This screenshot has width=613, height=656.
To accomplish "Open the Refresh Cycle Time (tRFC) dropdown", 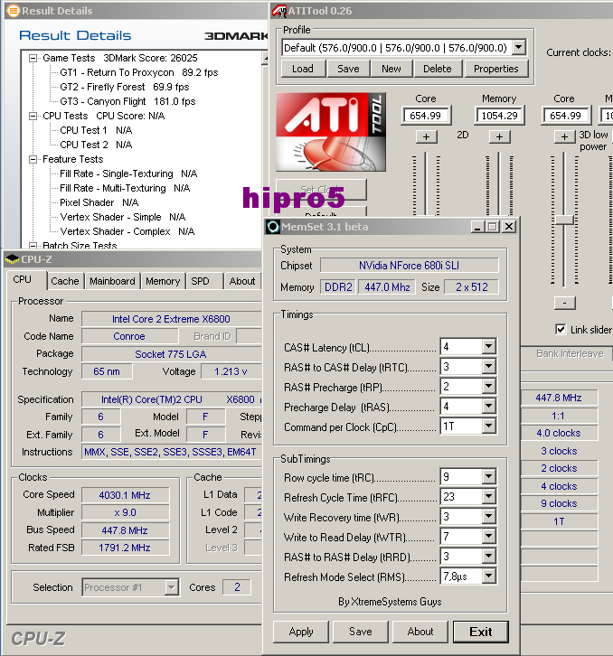I will click(x=488, y=497).
